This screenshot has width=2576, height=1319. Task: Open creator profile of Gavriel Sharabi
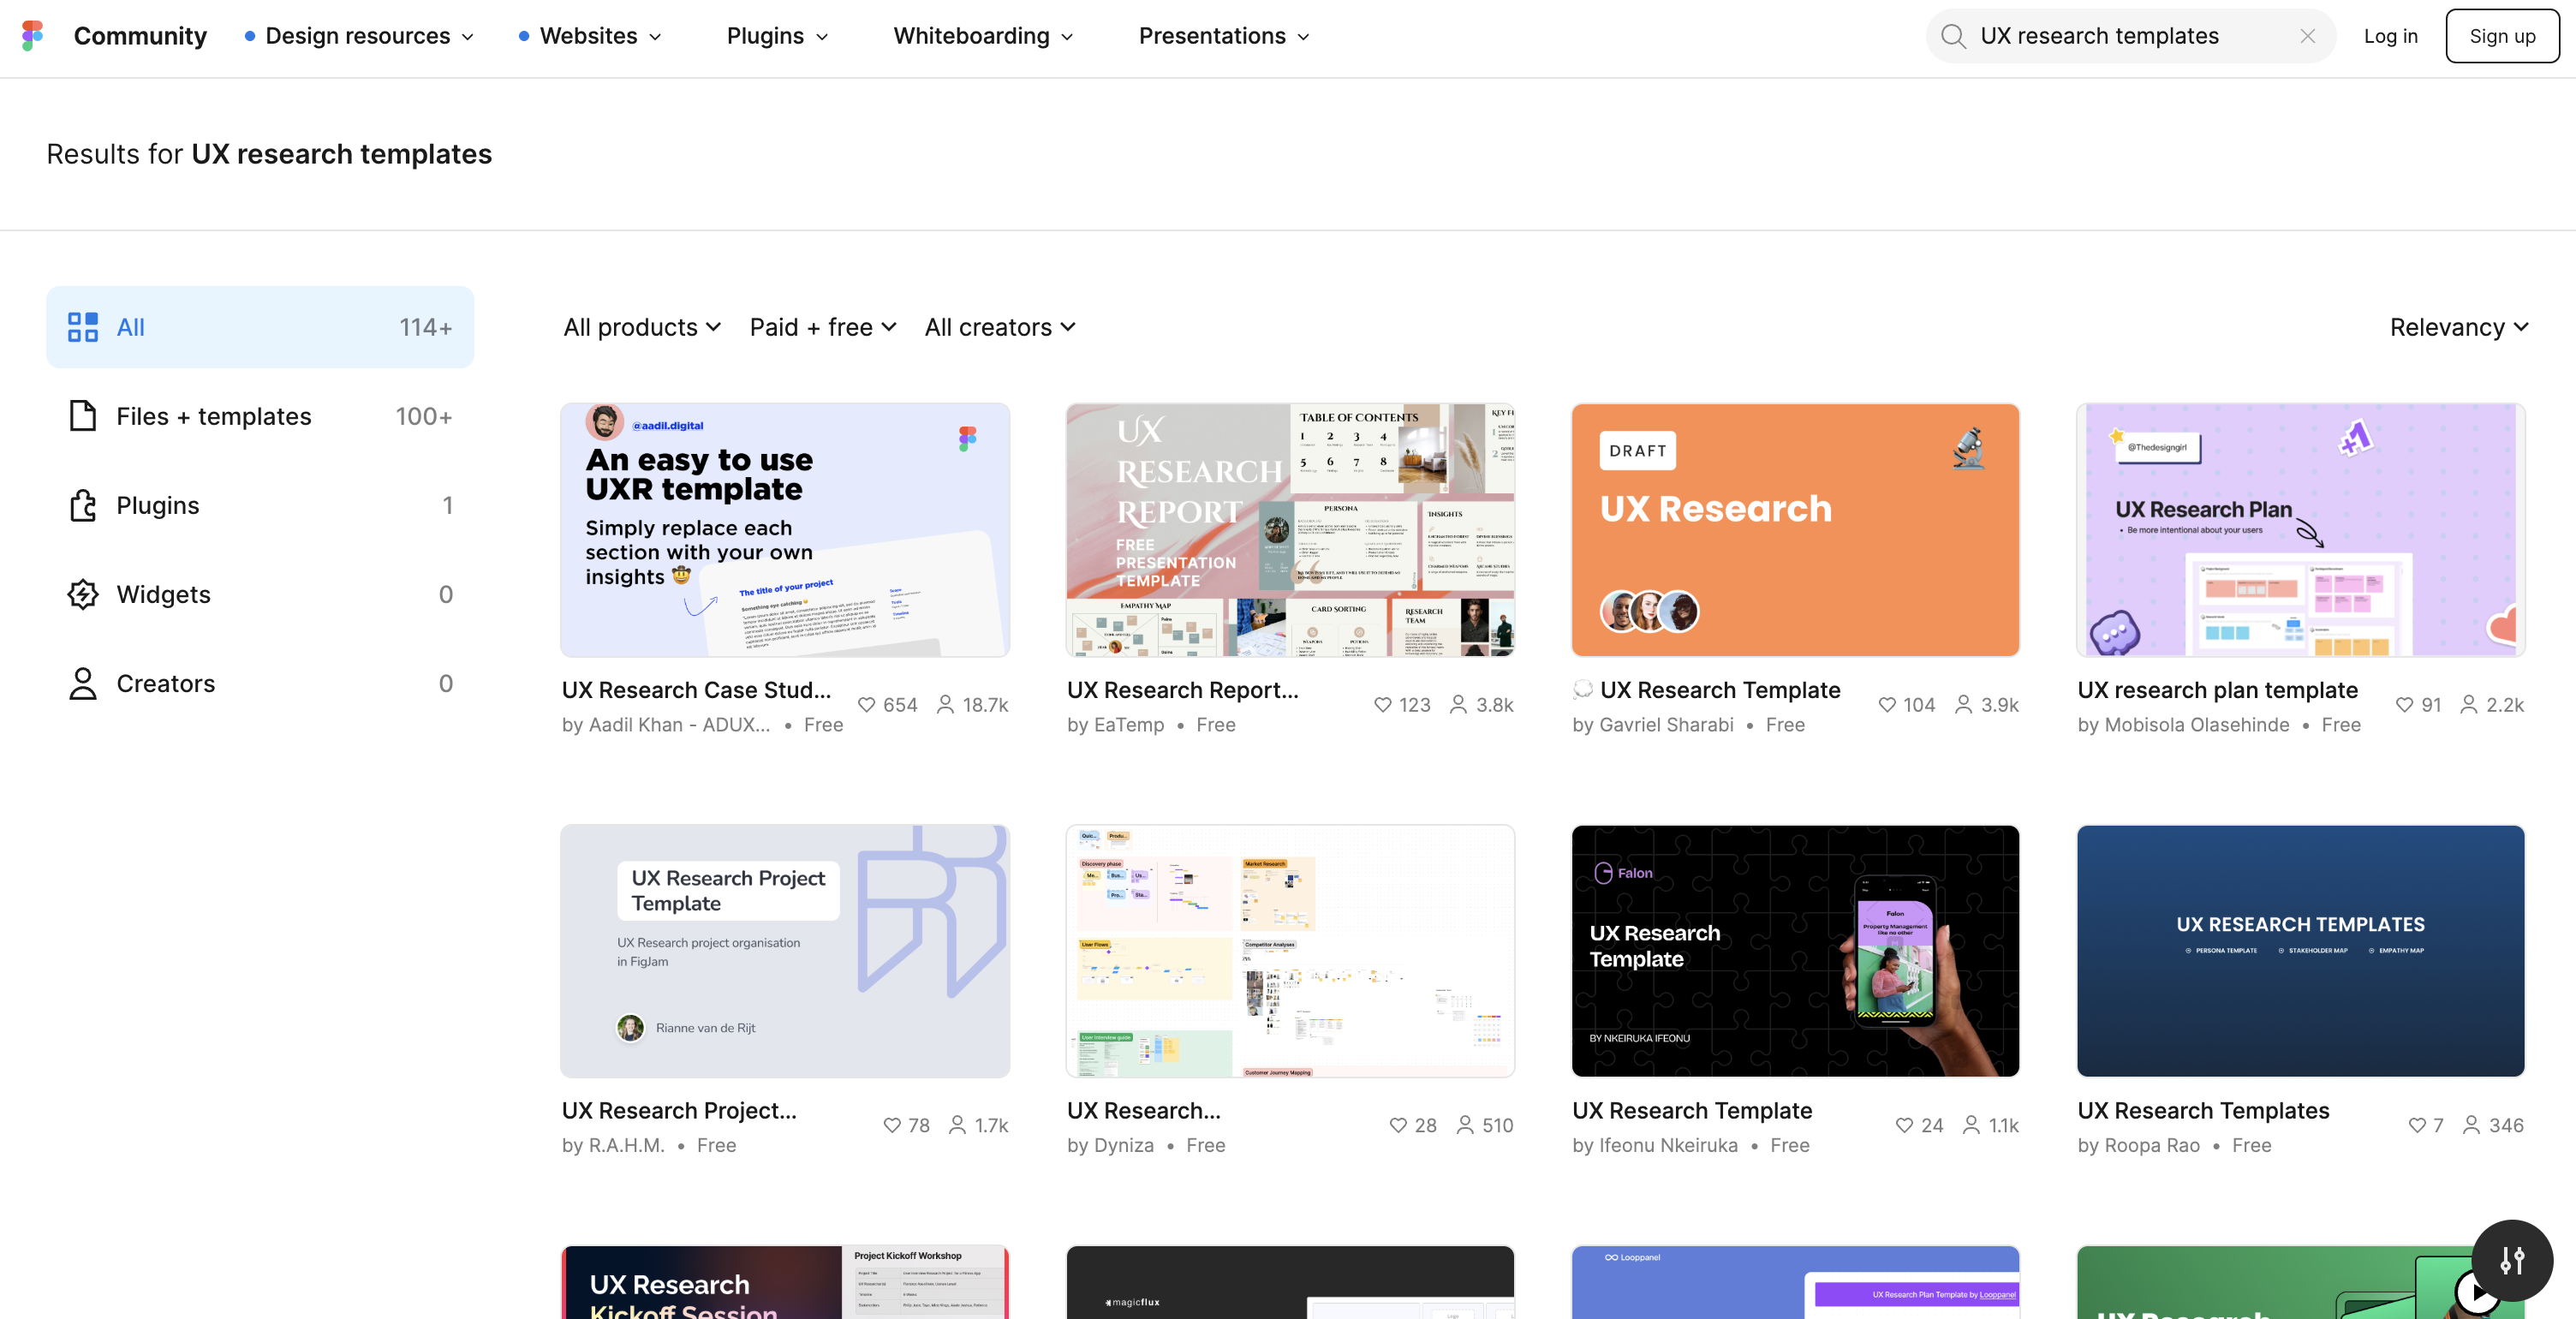point(1666,725)
